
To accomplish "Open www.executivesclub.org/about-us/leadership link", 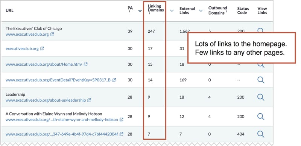I will [x=46, y=100].
